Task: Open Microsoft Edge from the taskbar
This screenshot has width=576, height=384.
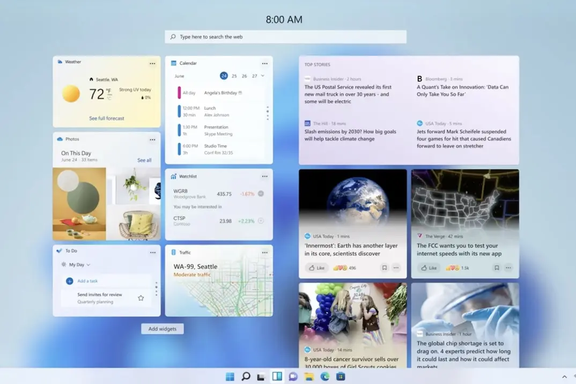Action: click(324, 376)
